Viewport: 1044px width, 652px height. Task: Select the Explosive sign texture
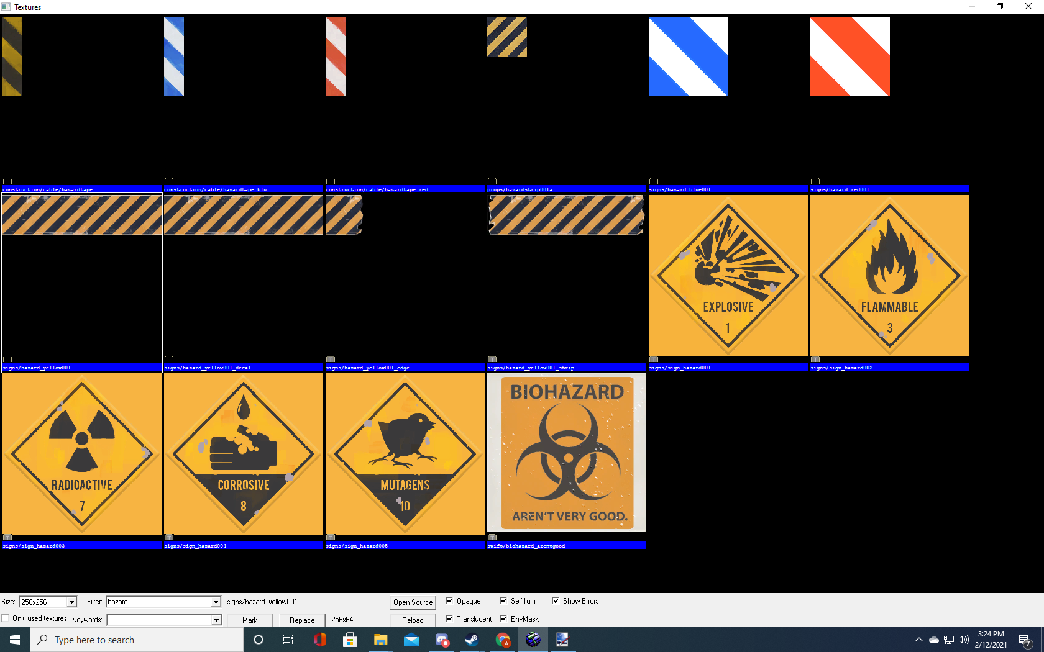[x=728, y=274]
